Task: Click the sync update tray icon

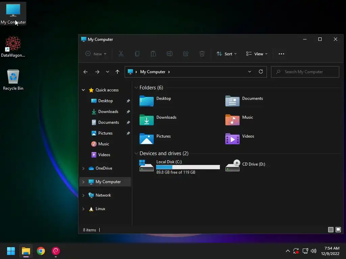Action: coord(296,251)
